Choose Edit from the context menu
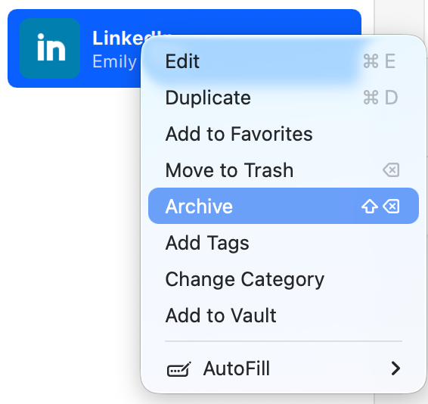 click(284, 61)
